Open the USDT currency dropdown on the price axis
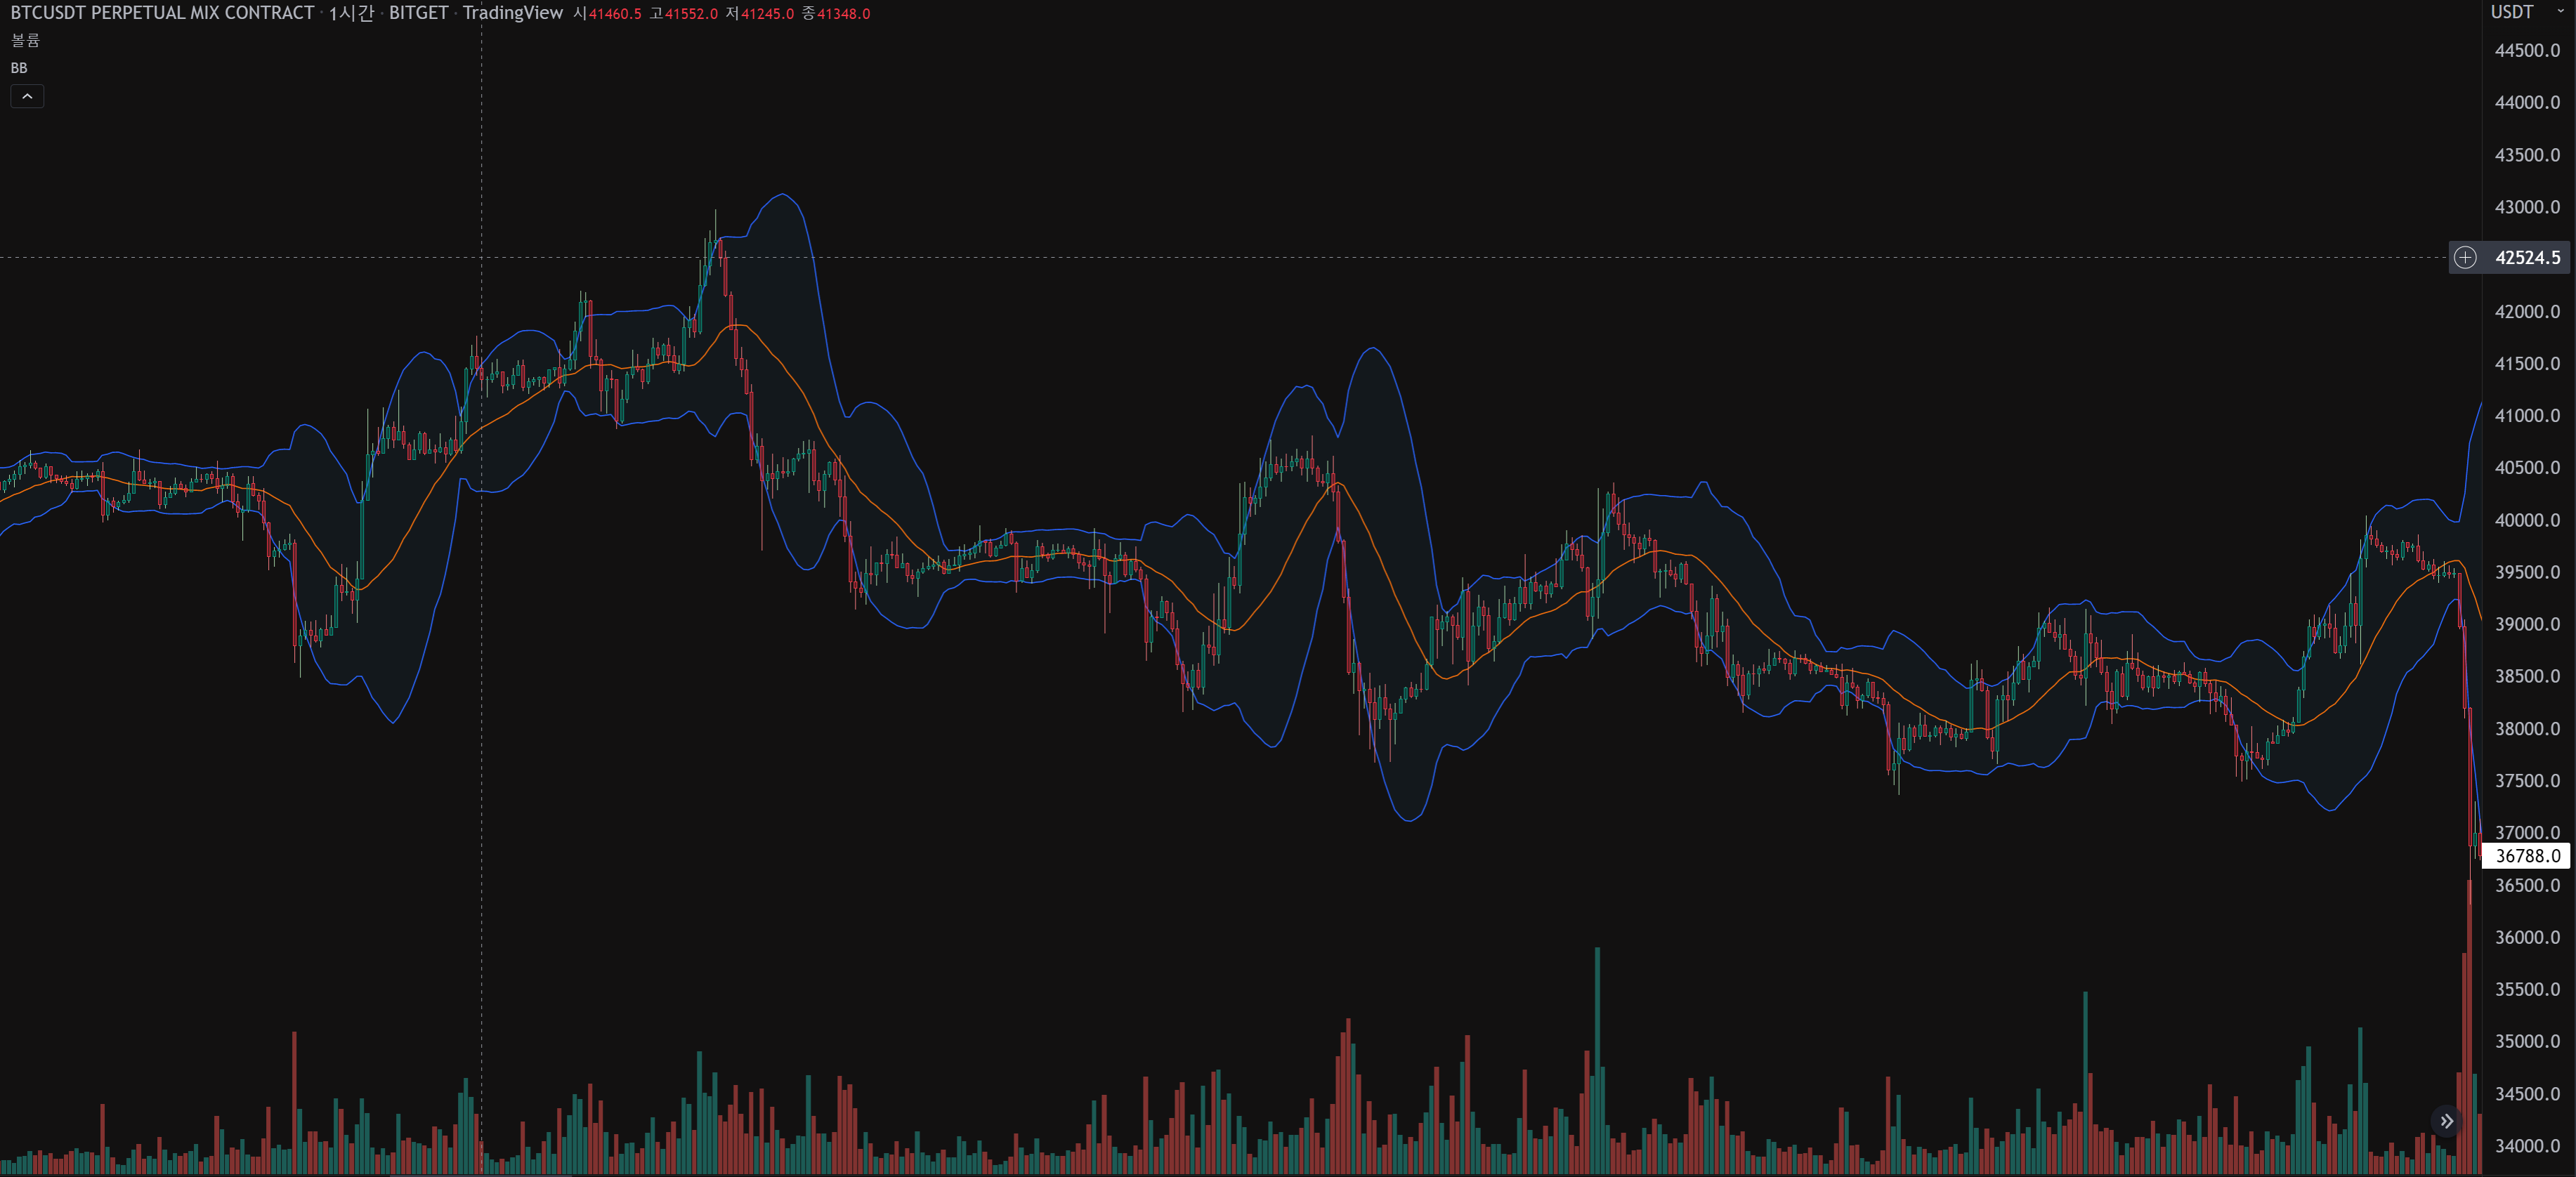Viewport: 2576px width, 1177px height. pyautogui.click(x=2527, y=12)
